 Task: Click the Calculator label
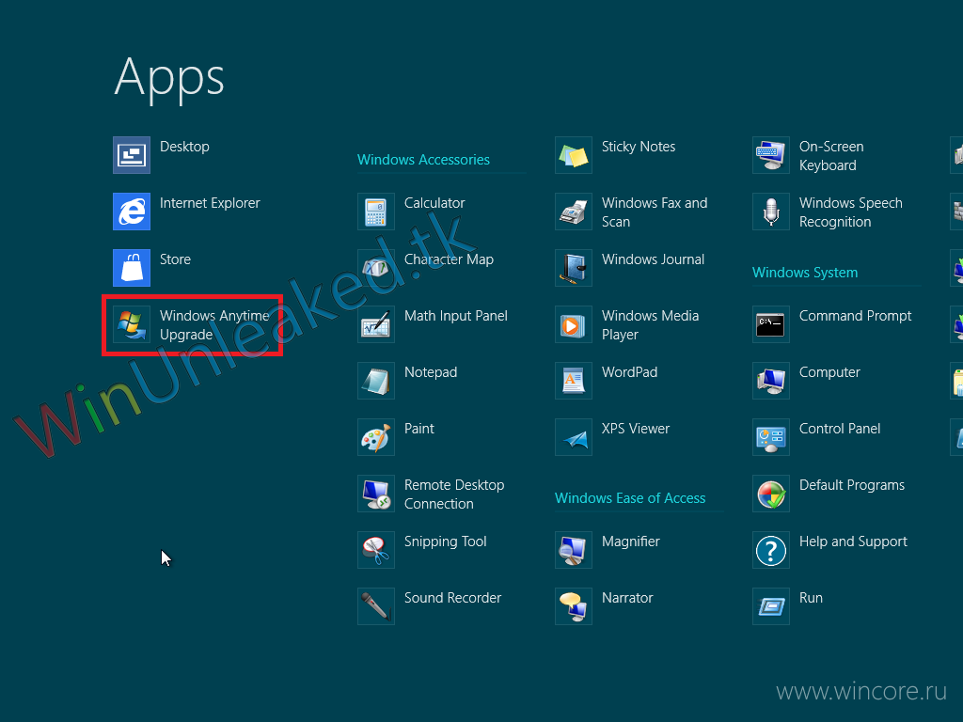(x=434, y=203)
